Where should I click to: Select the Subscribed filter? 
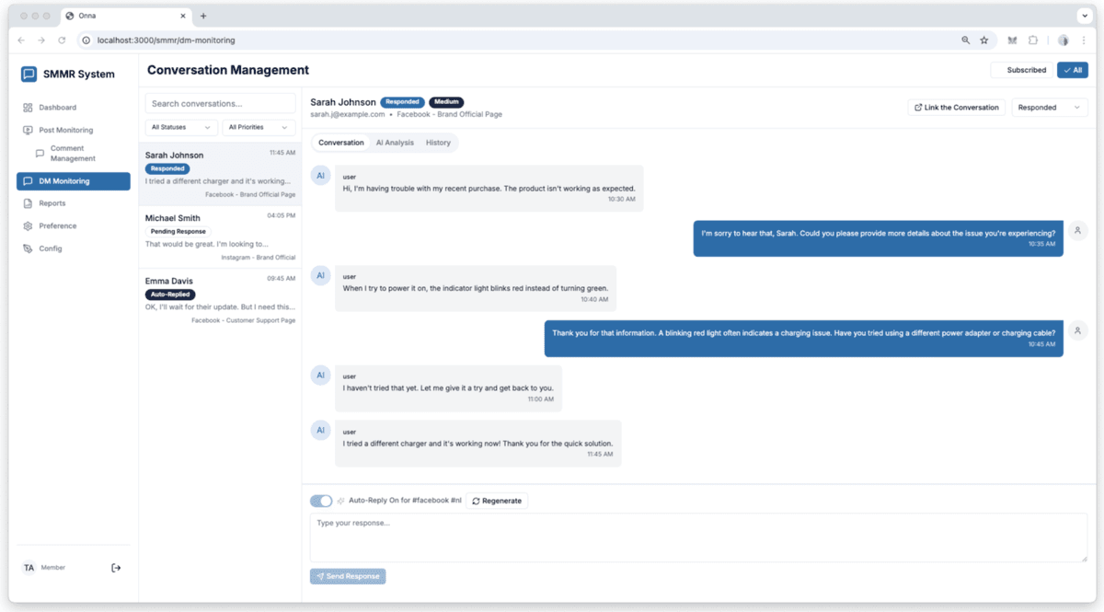click(1021, 70)
